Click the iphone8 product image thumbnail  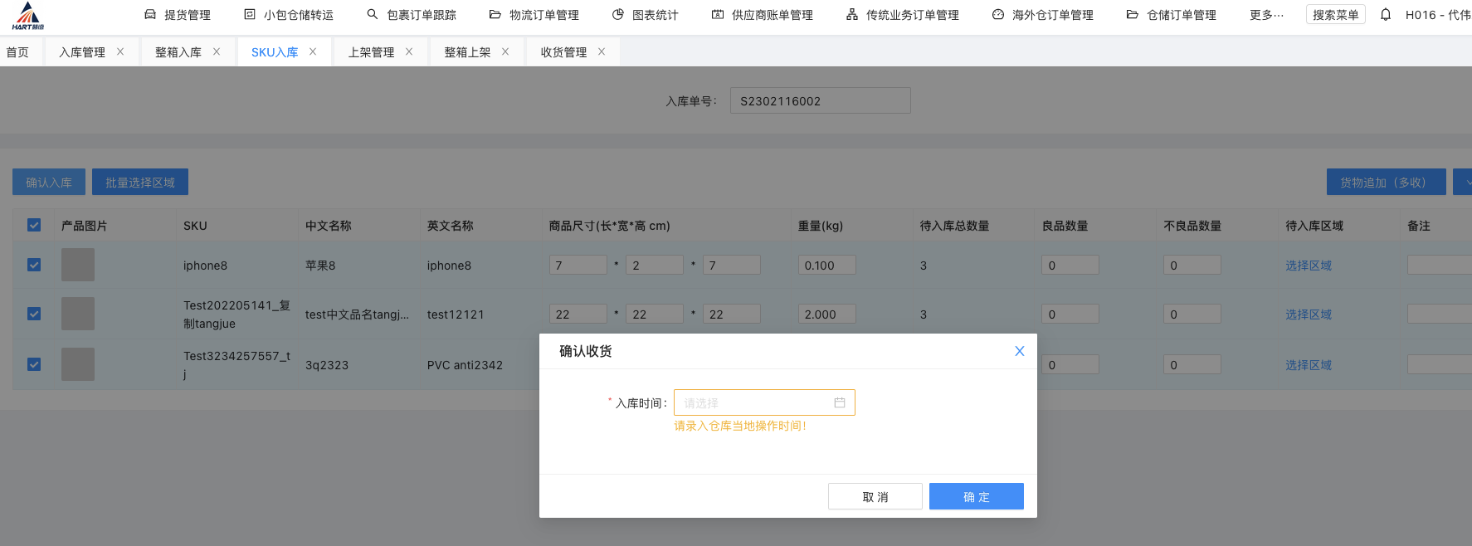tap(78, 265)
